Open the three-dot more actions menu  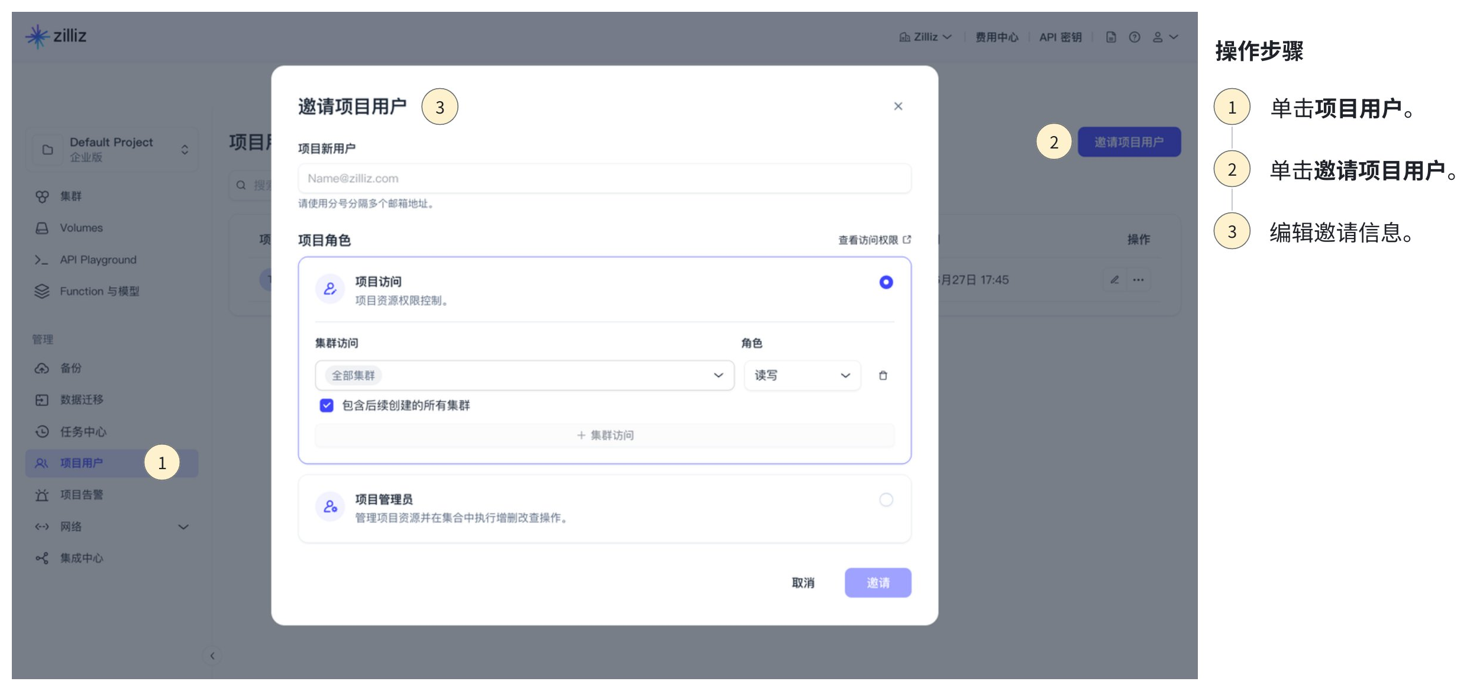[1138, 280]
